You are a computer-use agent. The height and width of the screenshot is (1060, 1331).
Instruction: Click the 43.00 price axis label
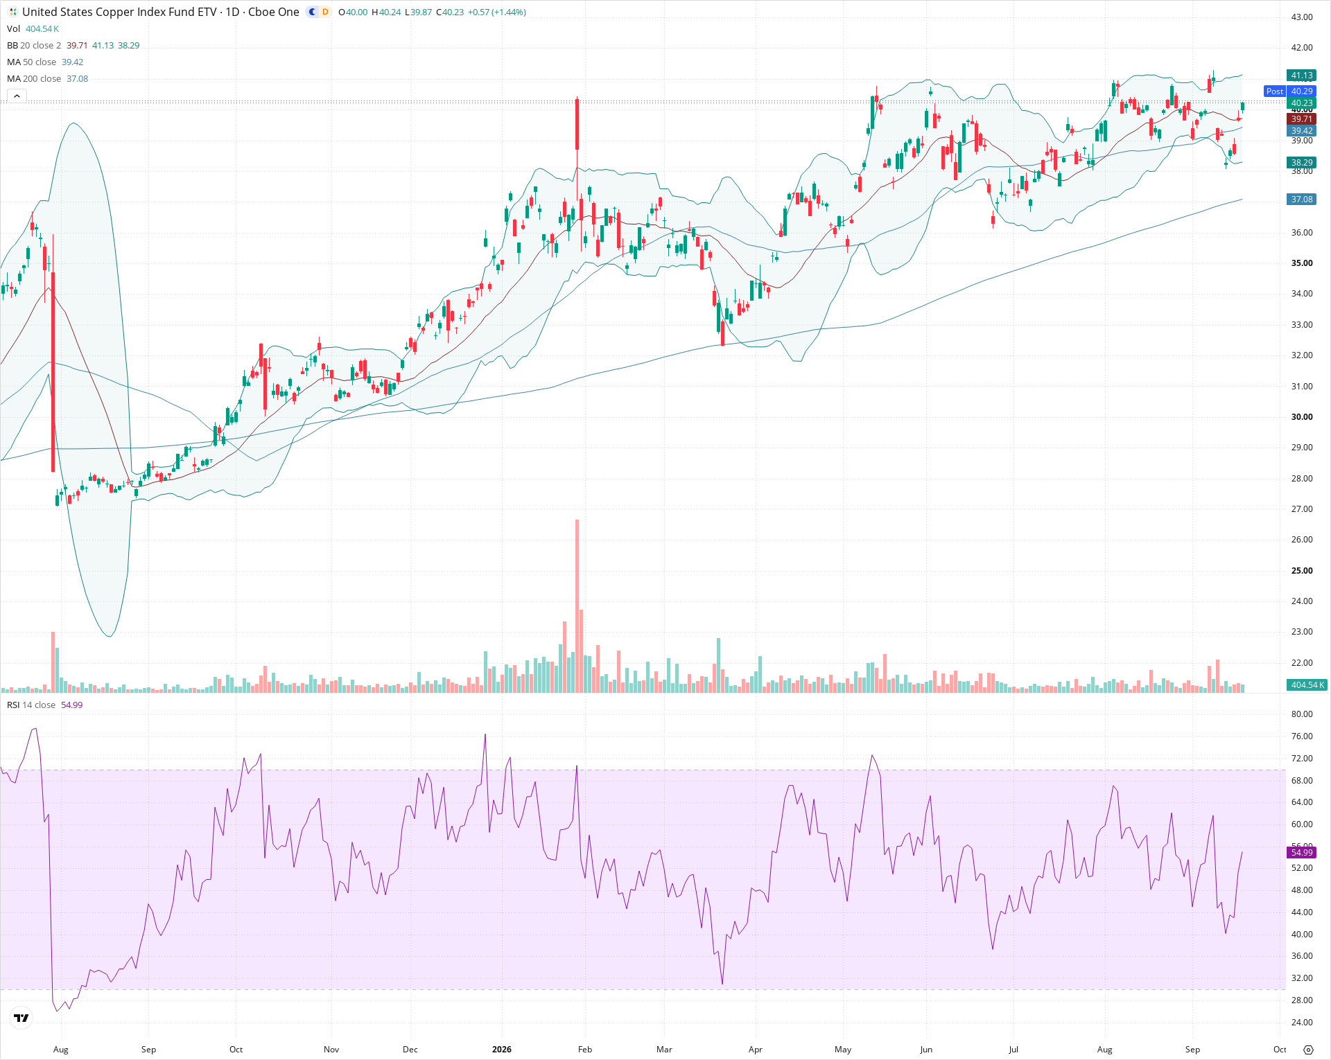click(1302, 17)
